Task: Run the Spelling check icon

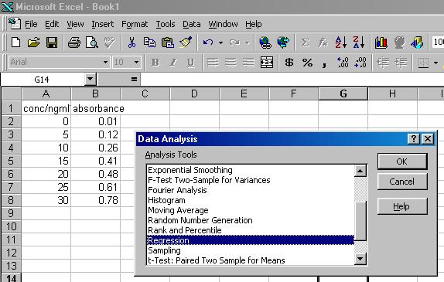Action: [x=110, y=42]
